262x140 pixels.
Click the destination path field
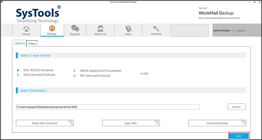tap(108, 107)
